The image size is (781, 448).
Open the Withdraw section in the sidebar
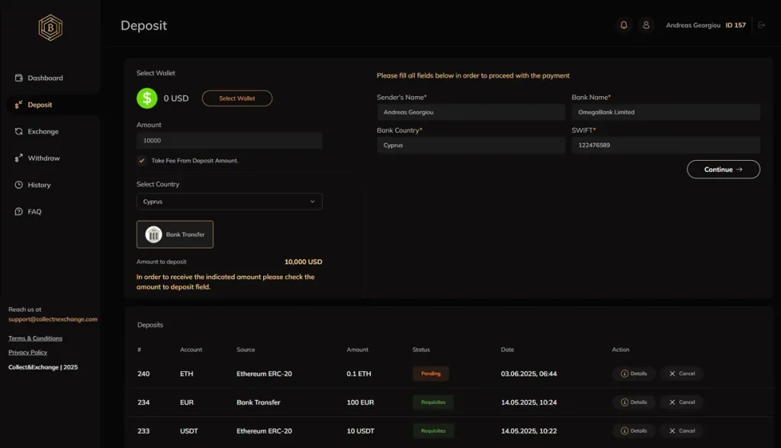(43, 158)
